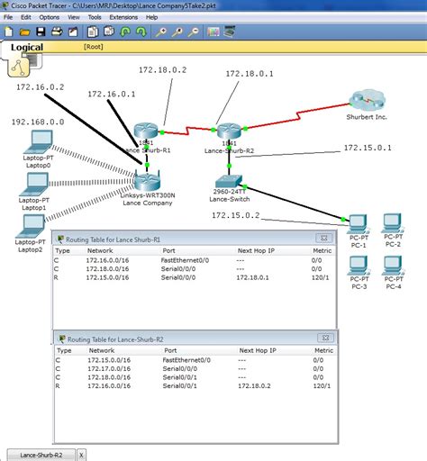The width and height of the screenshot is (427, 461).
Task: Click next hop 172.18.0.2 in R2 table
Action: point(254,386)
